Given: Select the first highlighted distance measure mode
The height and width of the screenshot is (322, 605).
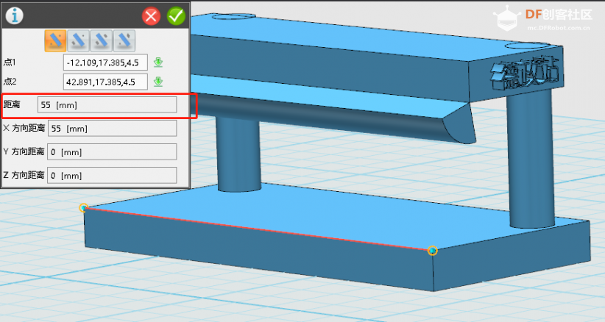Looking at the screenshot, I should 55,40.
